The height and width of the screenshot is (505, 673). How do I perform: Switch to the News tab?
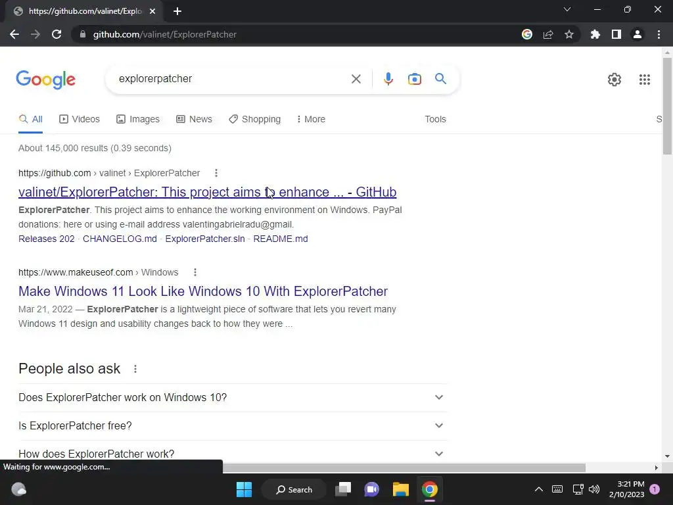(x=194, y=119)
